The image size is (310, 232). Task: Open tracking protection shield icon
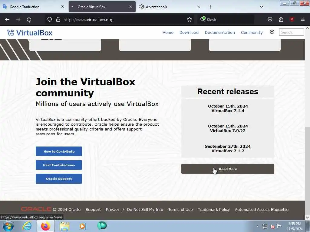click(50, 19)
